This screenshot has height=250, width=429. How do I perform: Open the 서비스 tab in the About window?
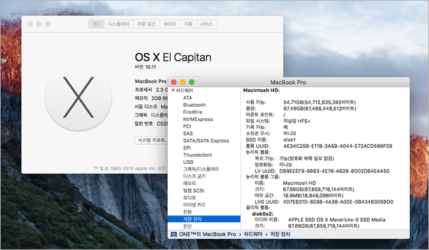tap(206, 24)
